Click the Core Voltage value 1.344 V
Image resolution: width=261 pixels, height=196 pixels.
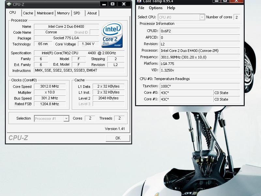[88, 44]
